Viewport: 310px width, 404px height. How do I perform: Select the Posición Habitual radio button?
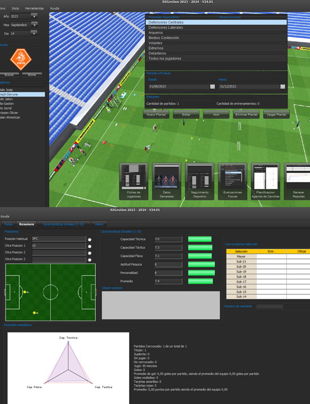click(90, 240)
